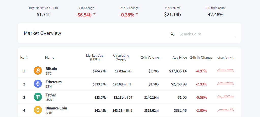
Task: Click Tether market cap $83.07b
Action: click(x=100, y=98)
